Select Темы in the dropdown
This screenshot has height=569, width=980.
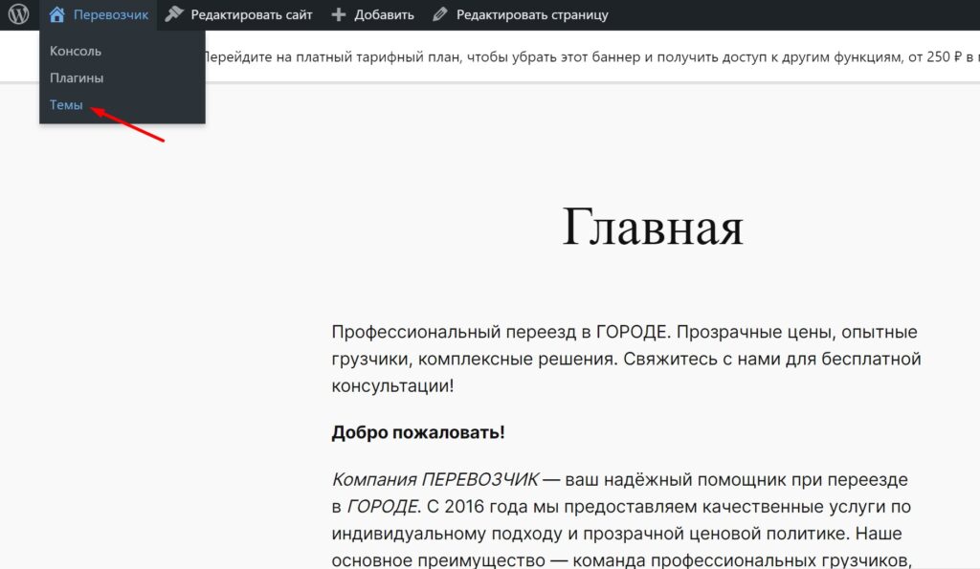click(x=66, y=105)
